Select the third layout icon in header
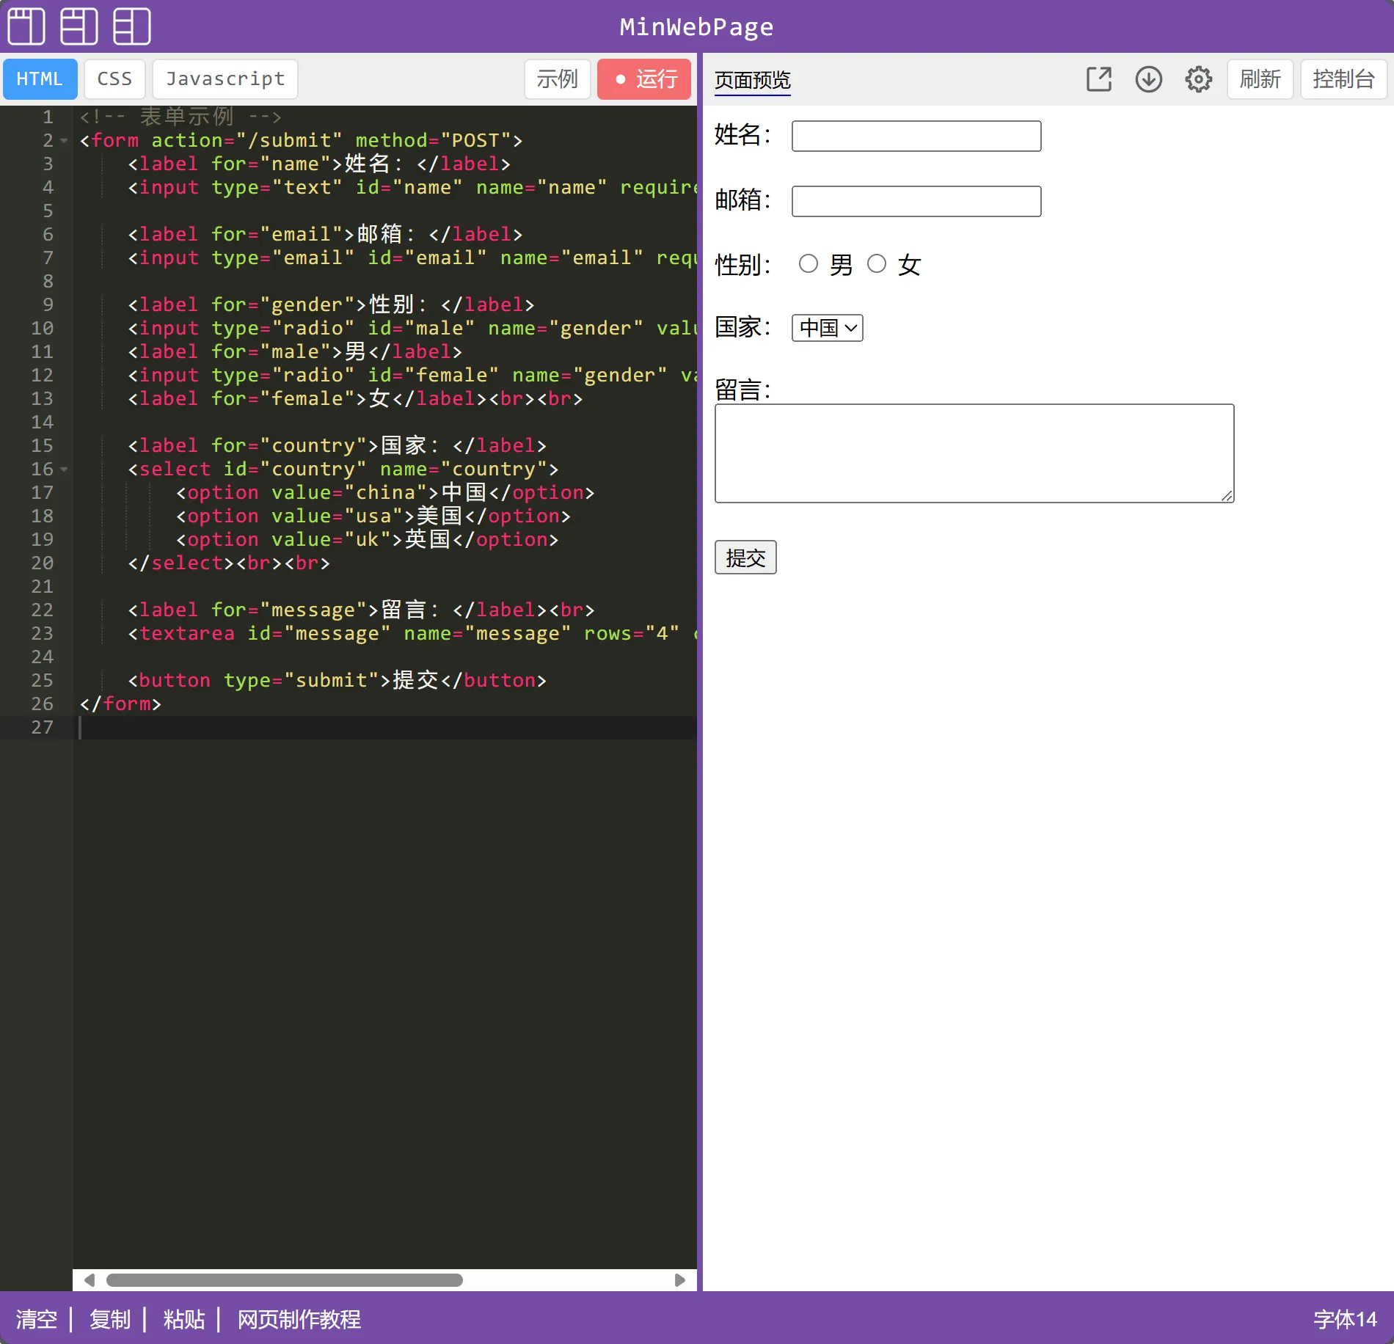Screen dimensions: 1394x1344 click(132, 26)
